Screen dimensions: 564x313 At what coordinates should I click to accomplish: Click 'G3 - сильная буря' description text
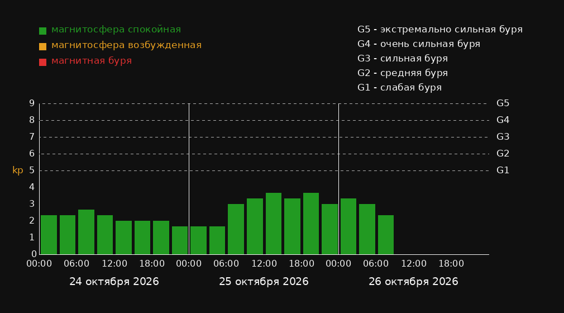(x=403, y=58)
